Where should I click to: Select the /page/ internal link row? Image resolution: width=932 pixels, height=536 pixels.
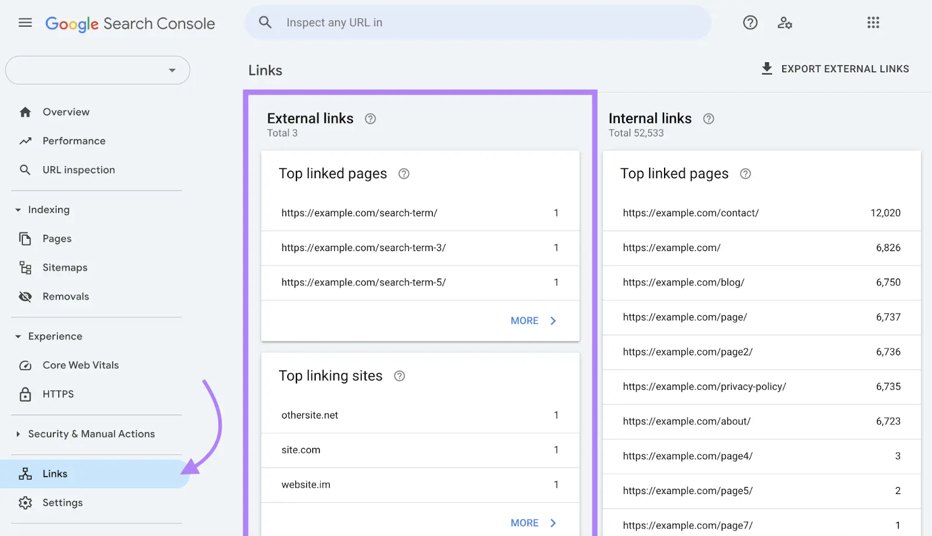(761, 318)
